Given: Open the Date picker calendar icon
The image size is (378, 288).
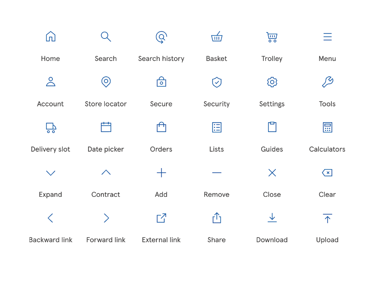Looking at the screenshot, I should pyautogui.click(x=106, y=127).
